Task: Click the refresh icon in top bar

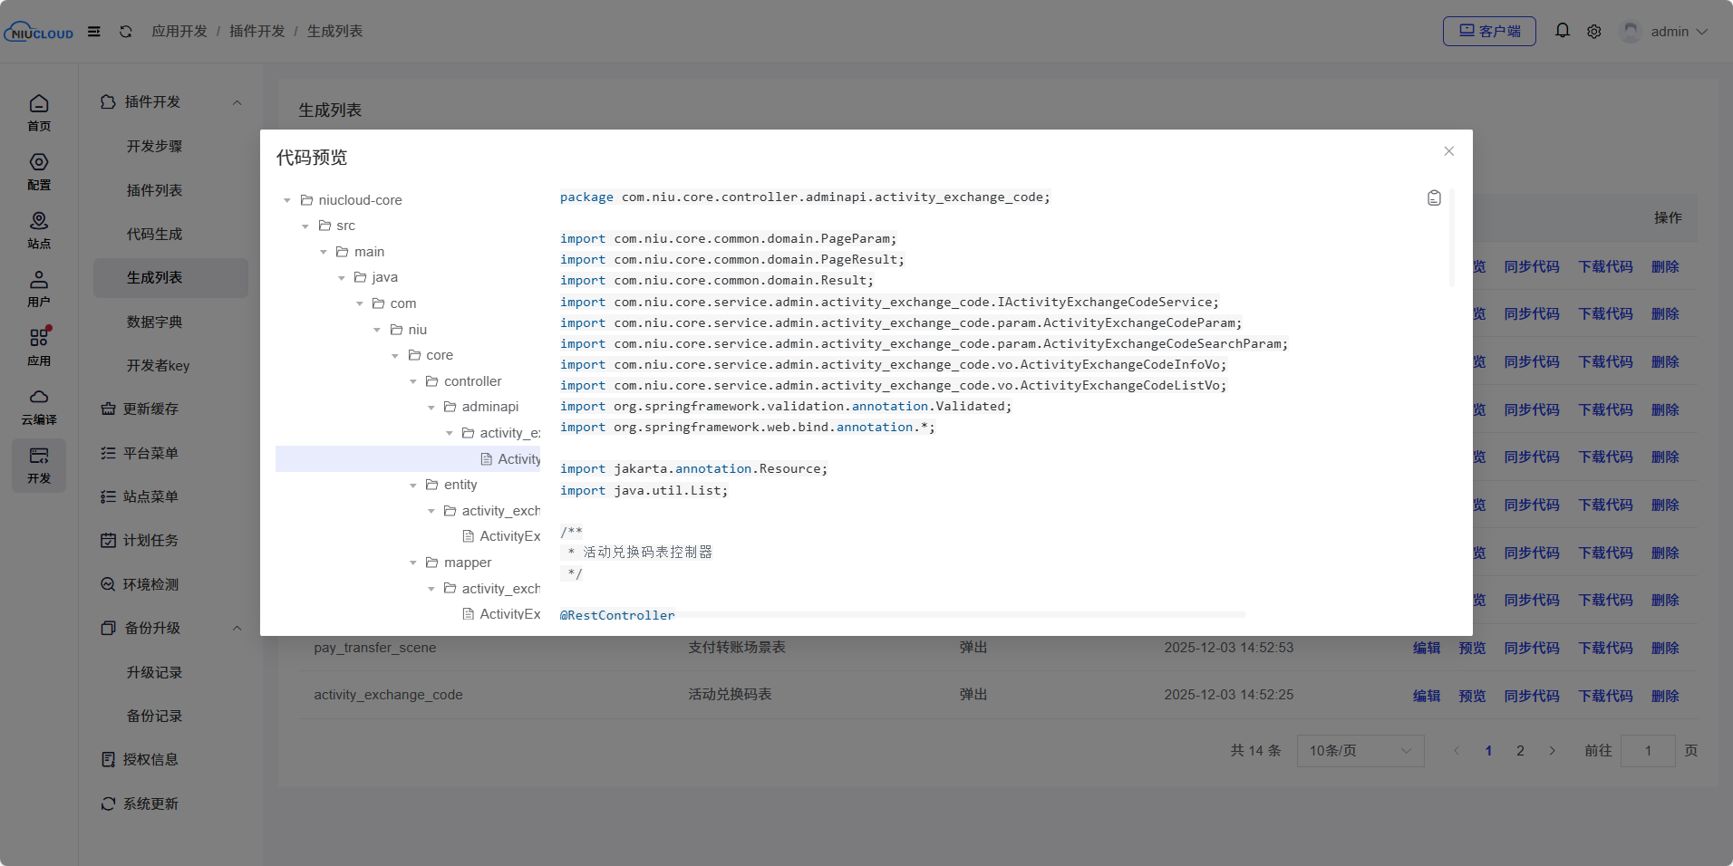Action: point(126,32)
